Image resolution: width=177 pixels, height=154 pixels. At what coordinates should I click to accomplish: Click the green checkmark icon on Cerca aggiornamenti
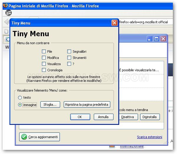(24, 137)
